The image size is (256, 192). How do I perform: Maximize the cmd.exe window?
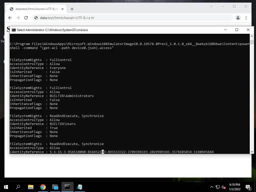pyautogui.click(x=237, y=30)
